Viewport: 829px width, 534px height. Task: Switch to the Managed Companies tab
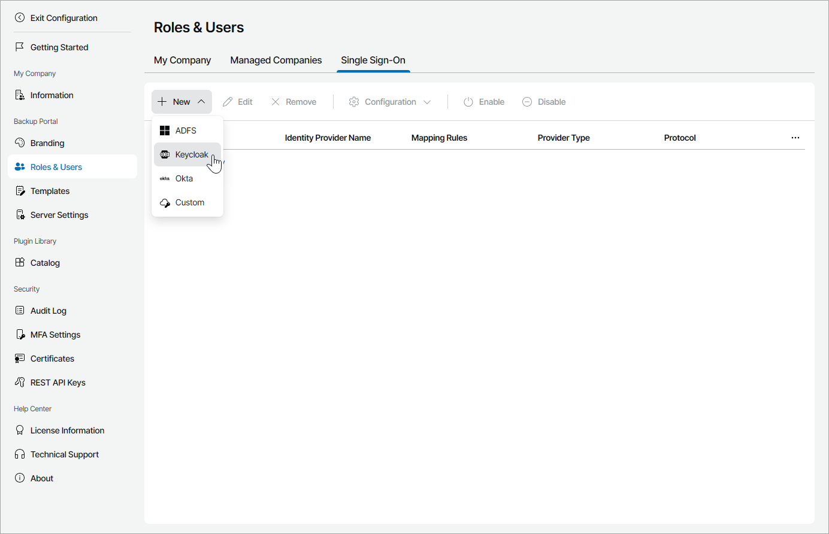[276, 60]
